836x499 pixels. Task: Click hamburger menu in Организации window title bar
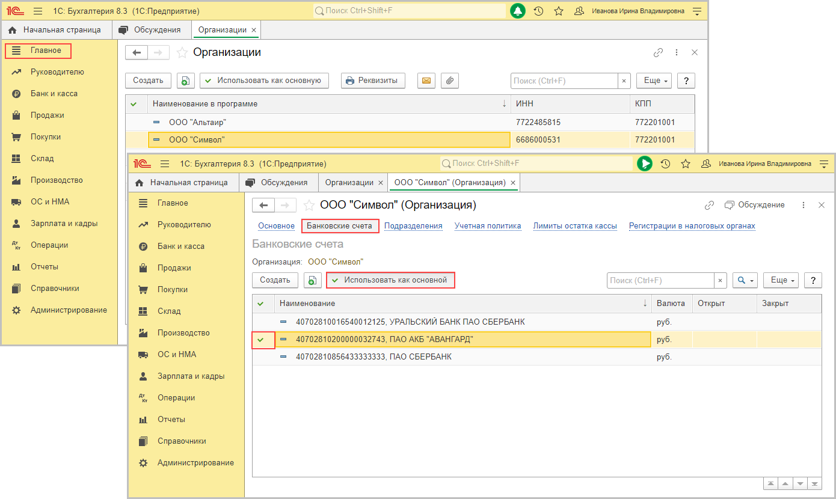[x=37, y=11]
